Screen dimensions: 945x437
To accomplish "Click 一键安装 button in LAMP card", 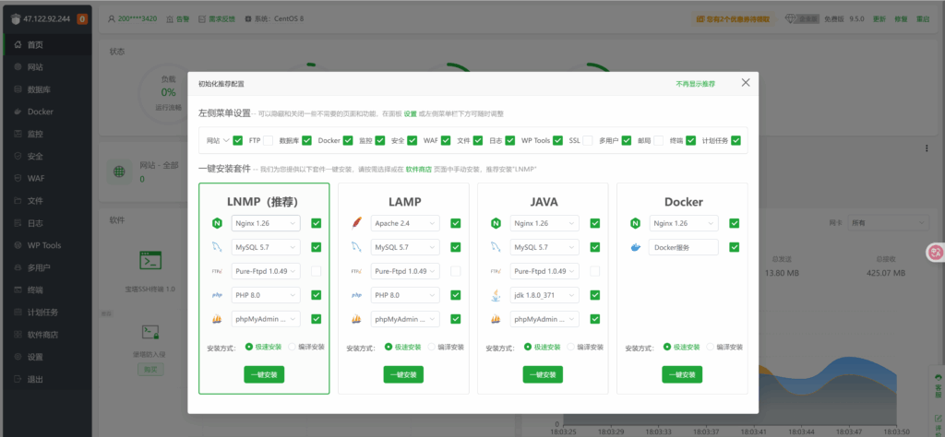I will 404,374.
